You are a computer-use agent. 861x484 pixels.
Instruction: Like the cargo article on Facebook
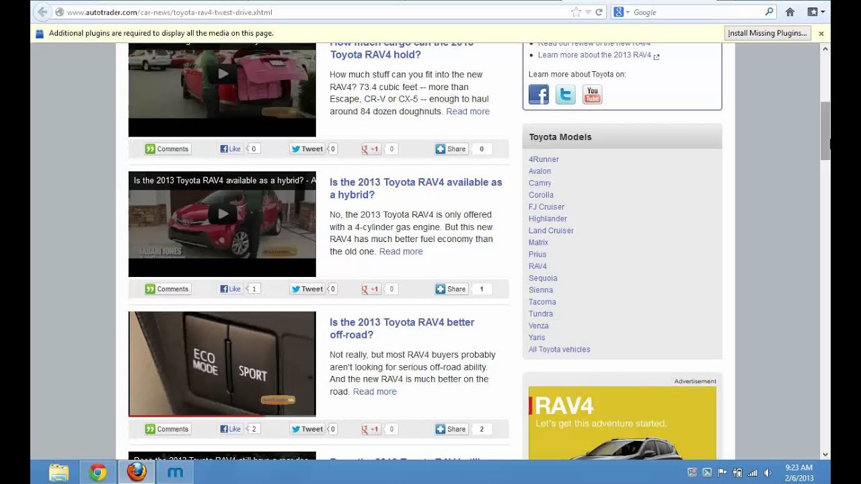pyautogui.click(x=231, y=149)
